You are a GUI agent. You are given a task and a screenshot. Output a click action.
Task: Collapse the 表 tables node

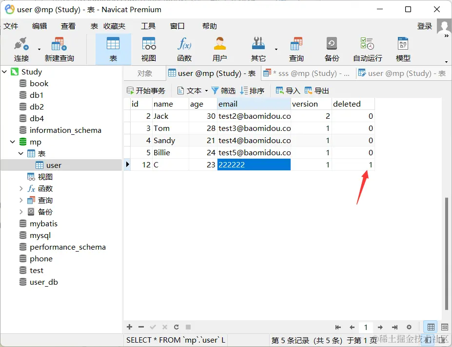pyautogui.click(x=21, y=153)
